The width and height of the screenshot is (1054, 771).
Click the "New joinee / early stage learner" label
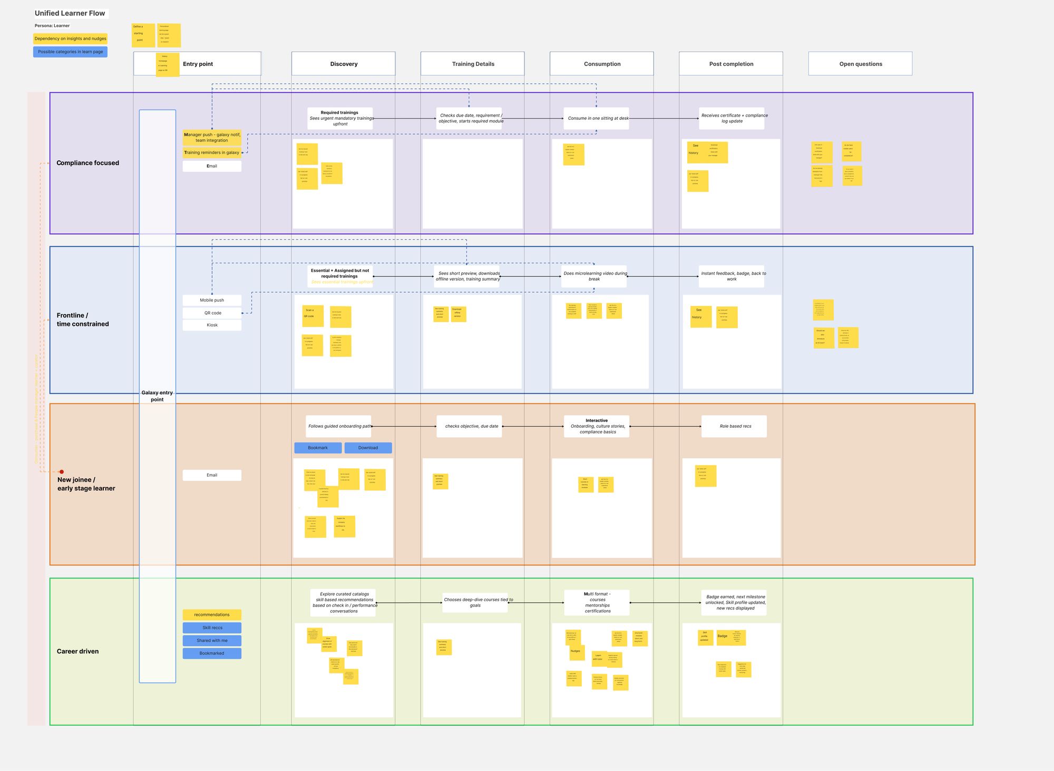(x=86, y=484)
